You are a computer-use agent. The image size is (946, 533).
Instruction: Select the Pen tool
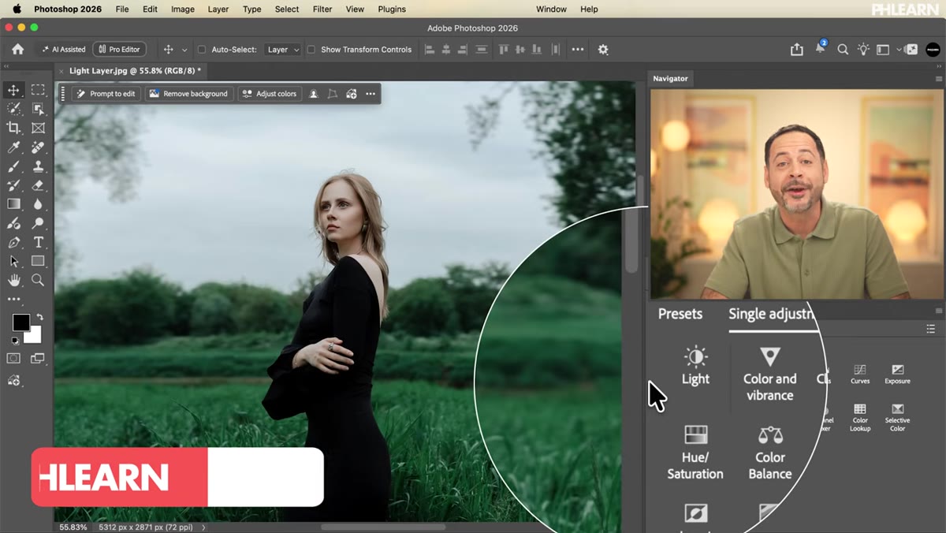point(13,242)
